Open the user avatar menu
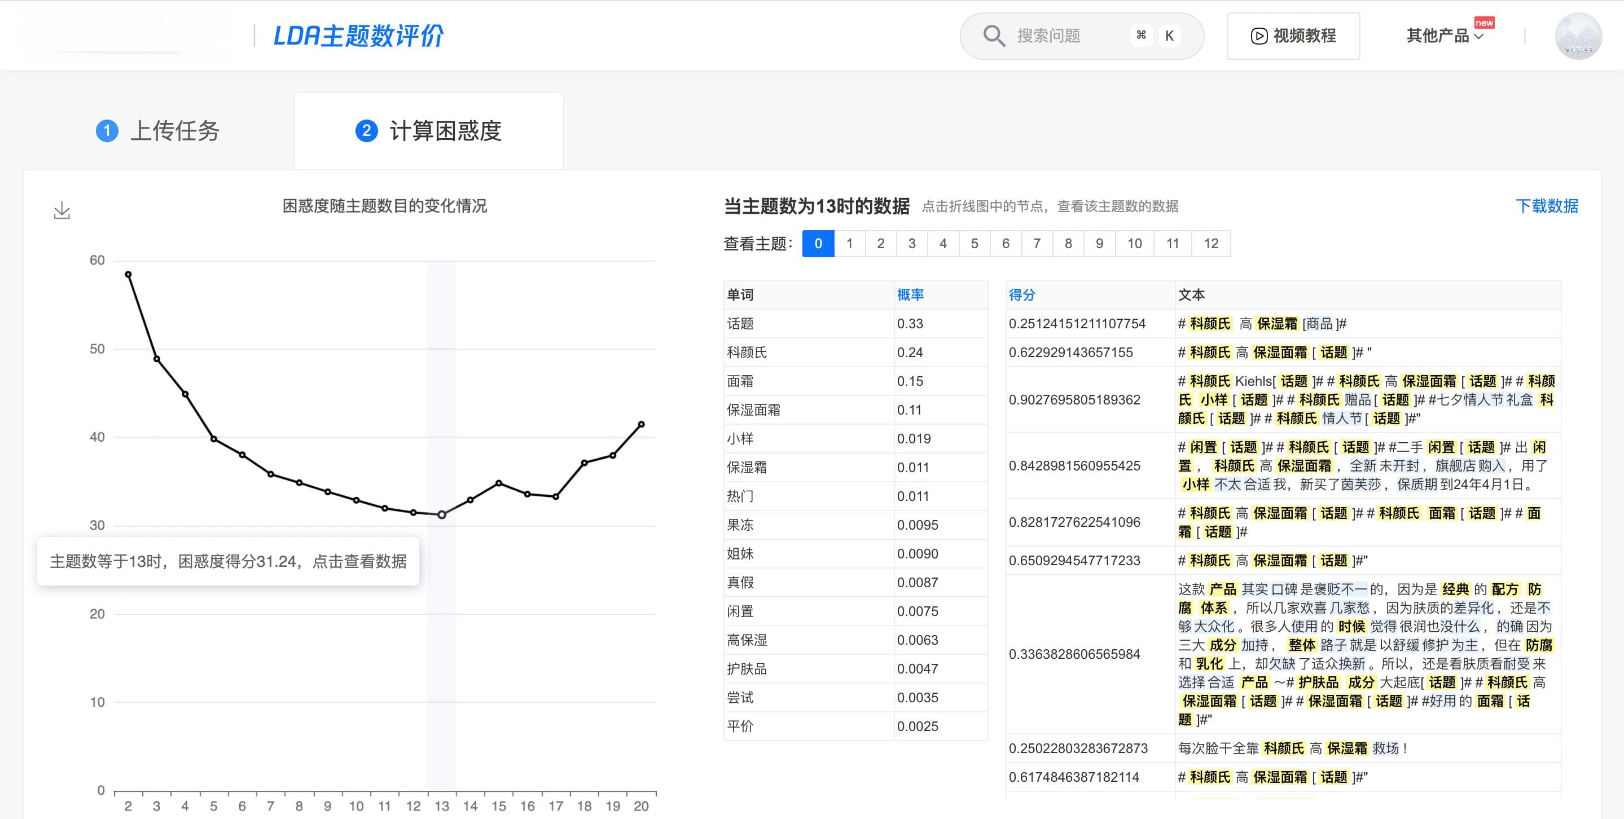Image resolution: width=1624 pixels, height=819 pixels. tap(1578, 36)
